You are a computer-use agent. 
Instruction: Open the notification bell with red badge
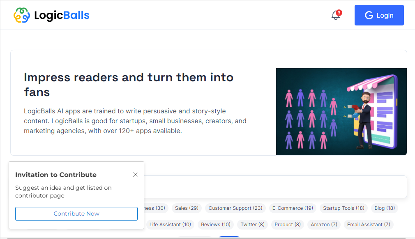click(336, 16)
